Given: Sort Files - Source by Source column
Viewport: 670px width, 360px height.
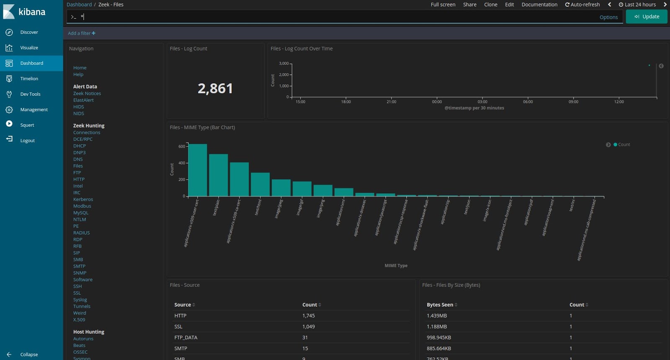Looking at the screenshot, I should 185,305.
